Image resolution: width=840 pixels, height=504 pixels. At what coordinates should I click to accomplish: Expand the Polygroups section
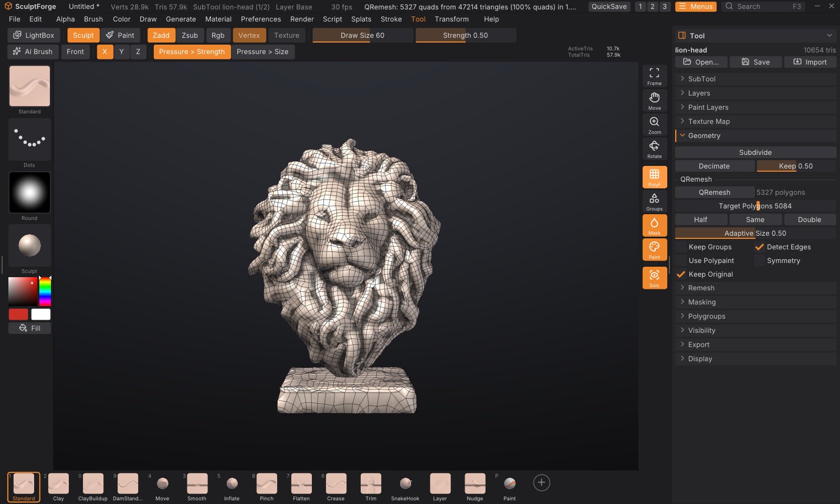[755, 316]
